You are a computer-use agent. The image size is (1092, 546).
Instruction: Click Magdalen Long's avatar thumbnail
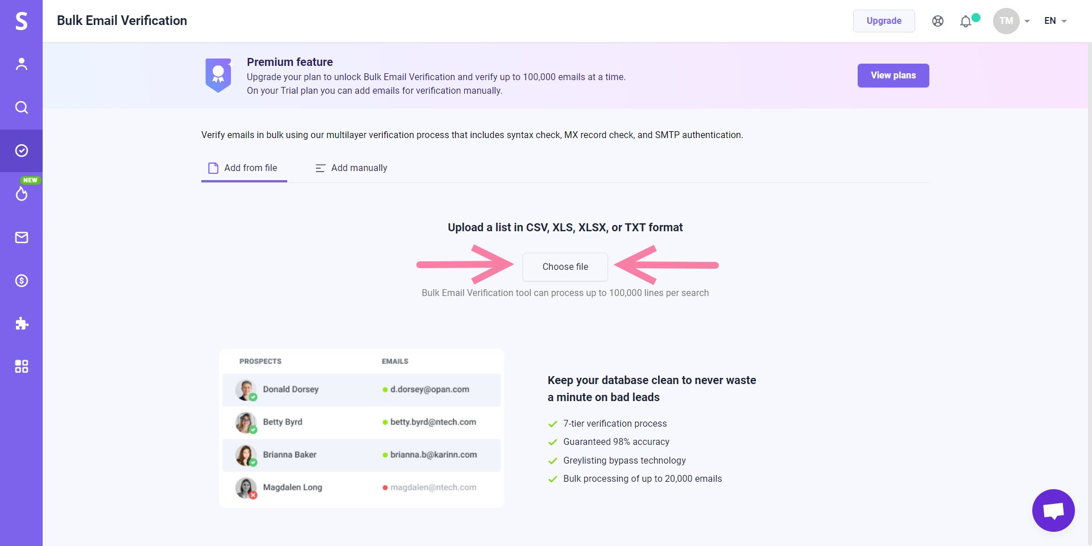point(246,488)
